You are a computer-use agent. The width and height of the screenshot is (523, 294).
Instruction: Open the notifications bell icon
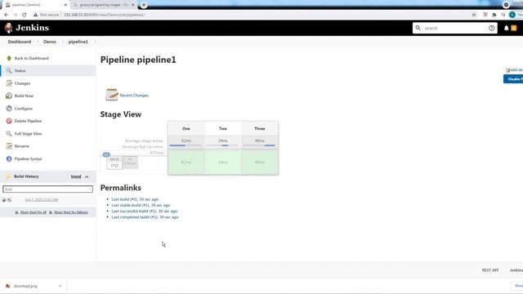pos(507,29)
